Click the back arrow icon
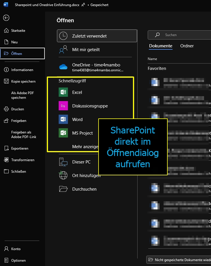 point(6,18)
